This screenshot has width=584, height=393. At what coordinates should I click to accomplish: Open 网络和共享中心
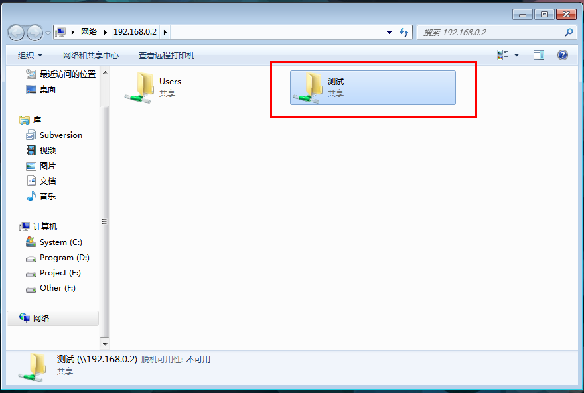coord(90,56)
